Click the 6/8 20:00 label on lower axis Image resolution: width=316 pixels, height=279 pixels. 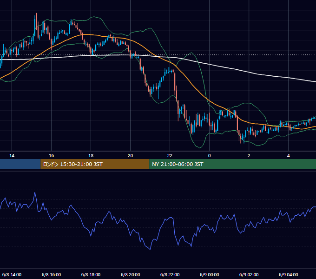point(131,274)
